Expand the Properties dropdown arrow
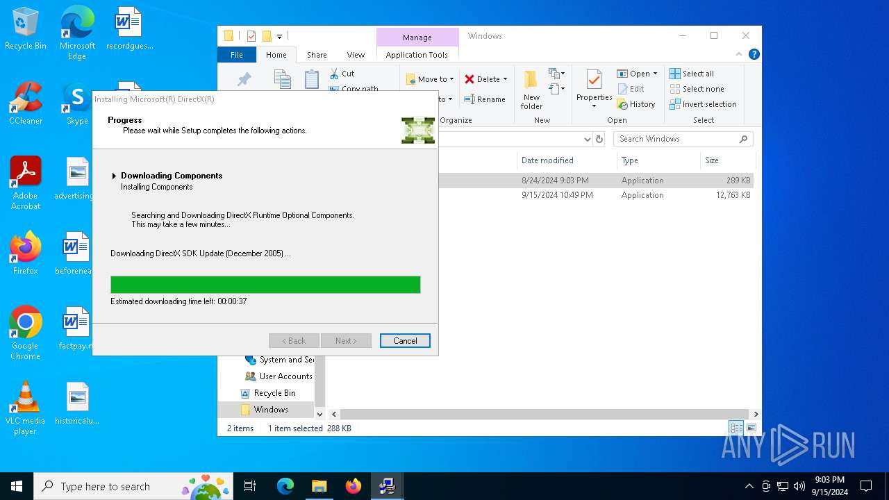Screen dimensions: 889x500 [594, 106]
